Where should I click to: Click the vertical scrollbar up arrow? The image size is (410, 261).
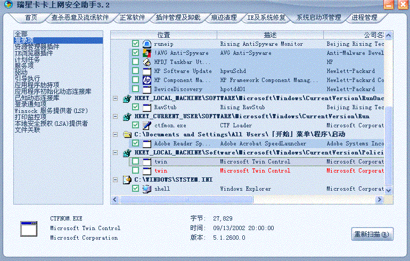pos(389,35)
